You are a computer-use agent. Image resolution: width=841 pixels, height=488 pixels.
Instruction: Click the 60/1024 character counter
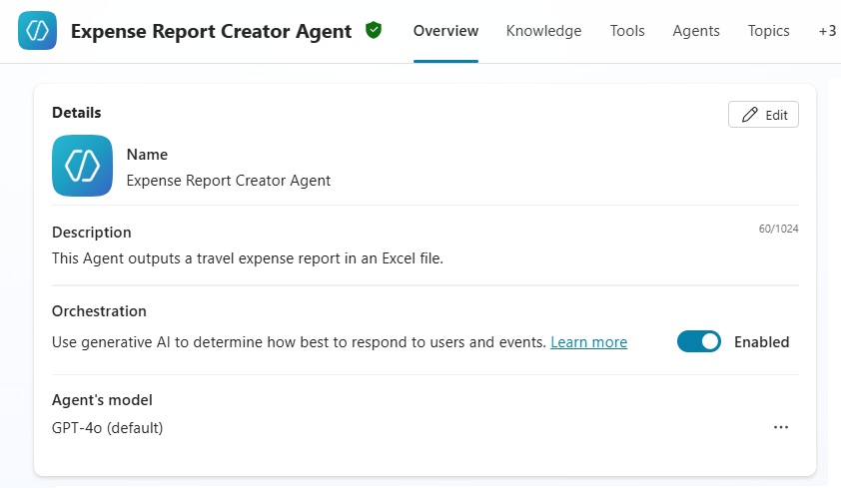[778, 229]
